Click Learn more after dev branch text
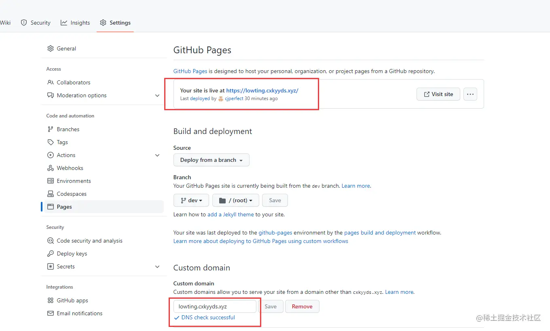This screenshot has height=331, width=550. click(356, 186)
